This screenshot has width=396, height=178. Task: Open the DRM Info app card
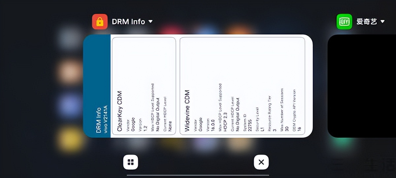[198, 86]
